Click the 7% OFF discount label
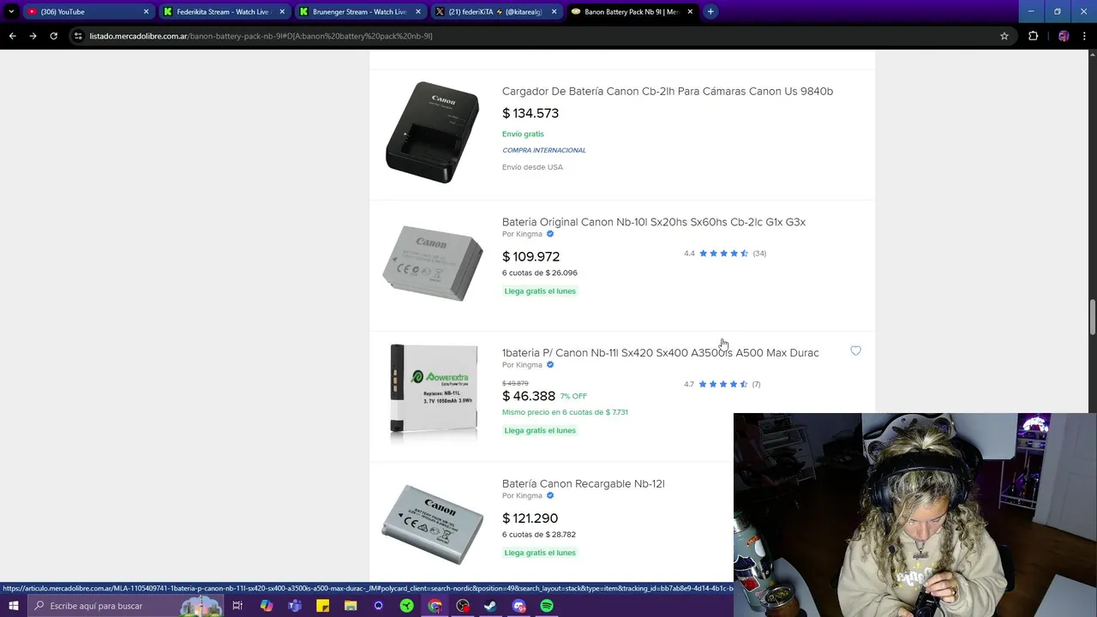Screen dimensions: 1097x617 tap(573, 396)
